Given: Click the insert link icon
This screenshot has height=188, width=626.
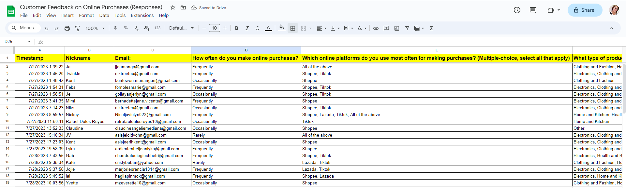Looking at the screenshot, I should click(x=376, y=28).
